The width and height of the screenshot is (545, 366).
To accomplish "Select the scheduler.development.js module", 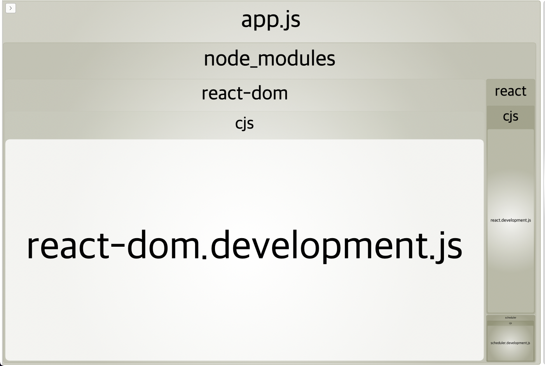I will (x=510, y=343).
